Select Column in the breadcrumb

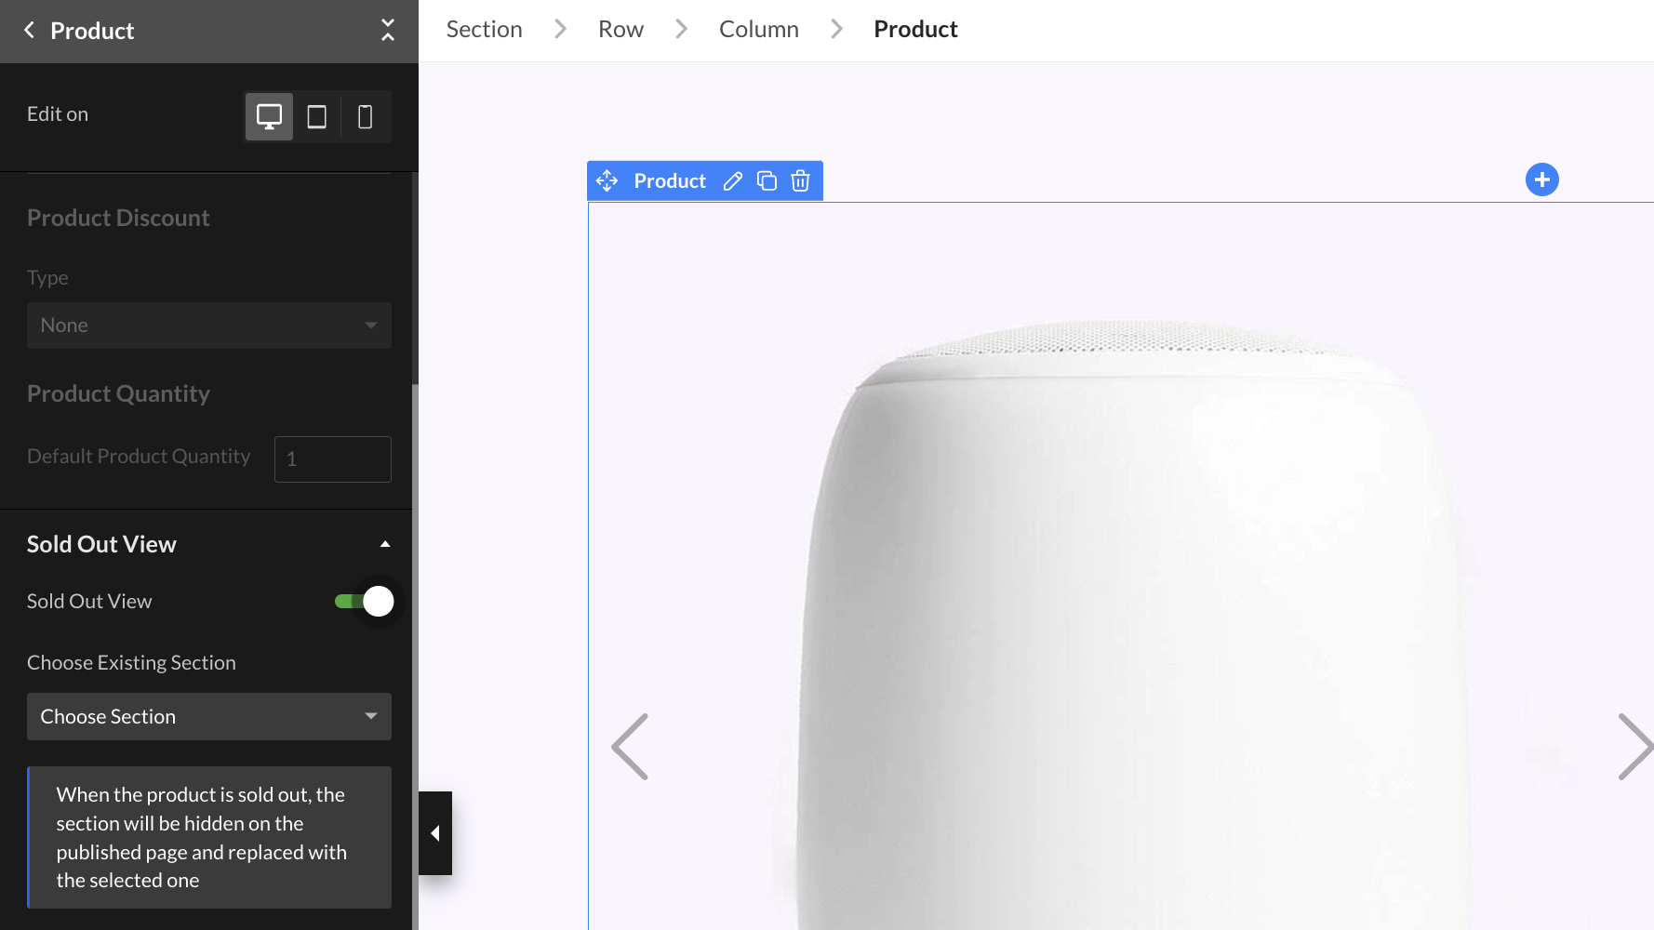[x=759, y=30]
